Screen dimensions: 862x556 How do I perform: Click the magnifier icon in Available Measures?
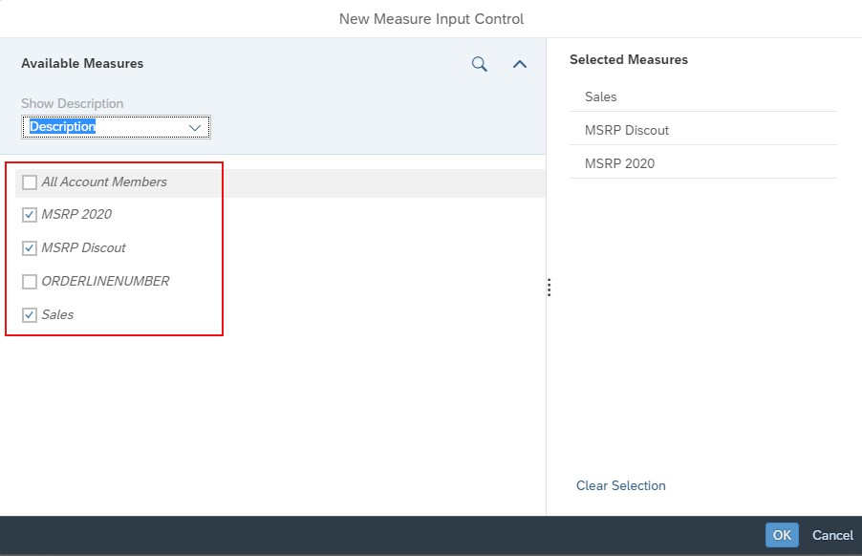pos(478,64)
